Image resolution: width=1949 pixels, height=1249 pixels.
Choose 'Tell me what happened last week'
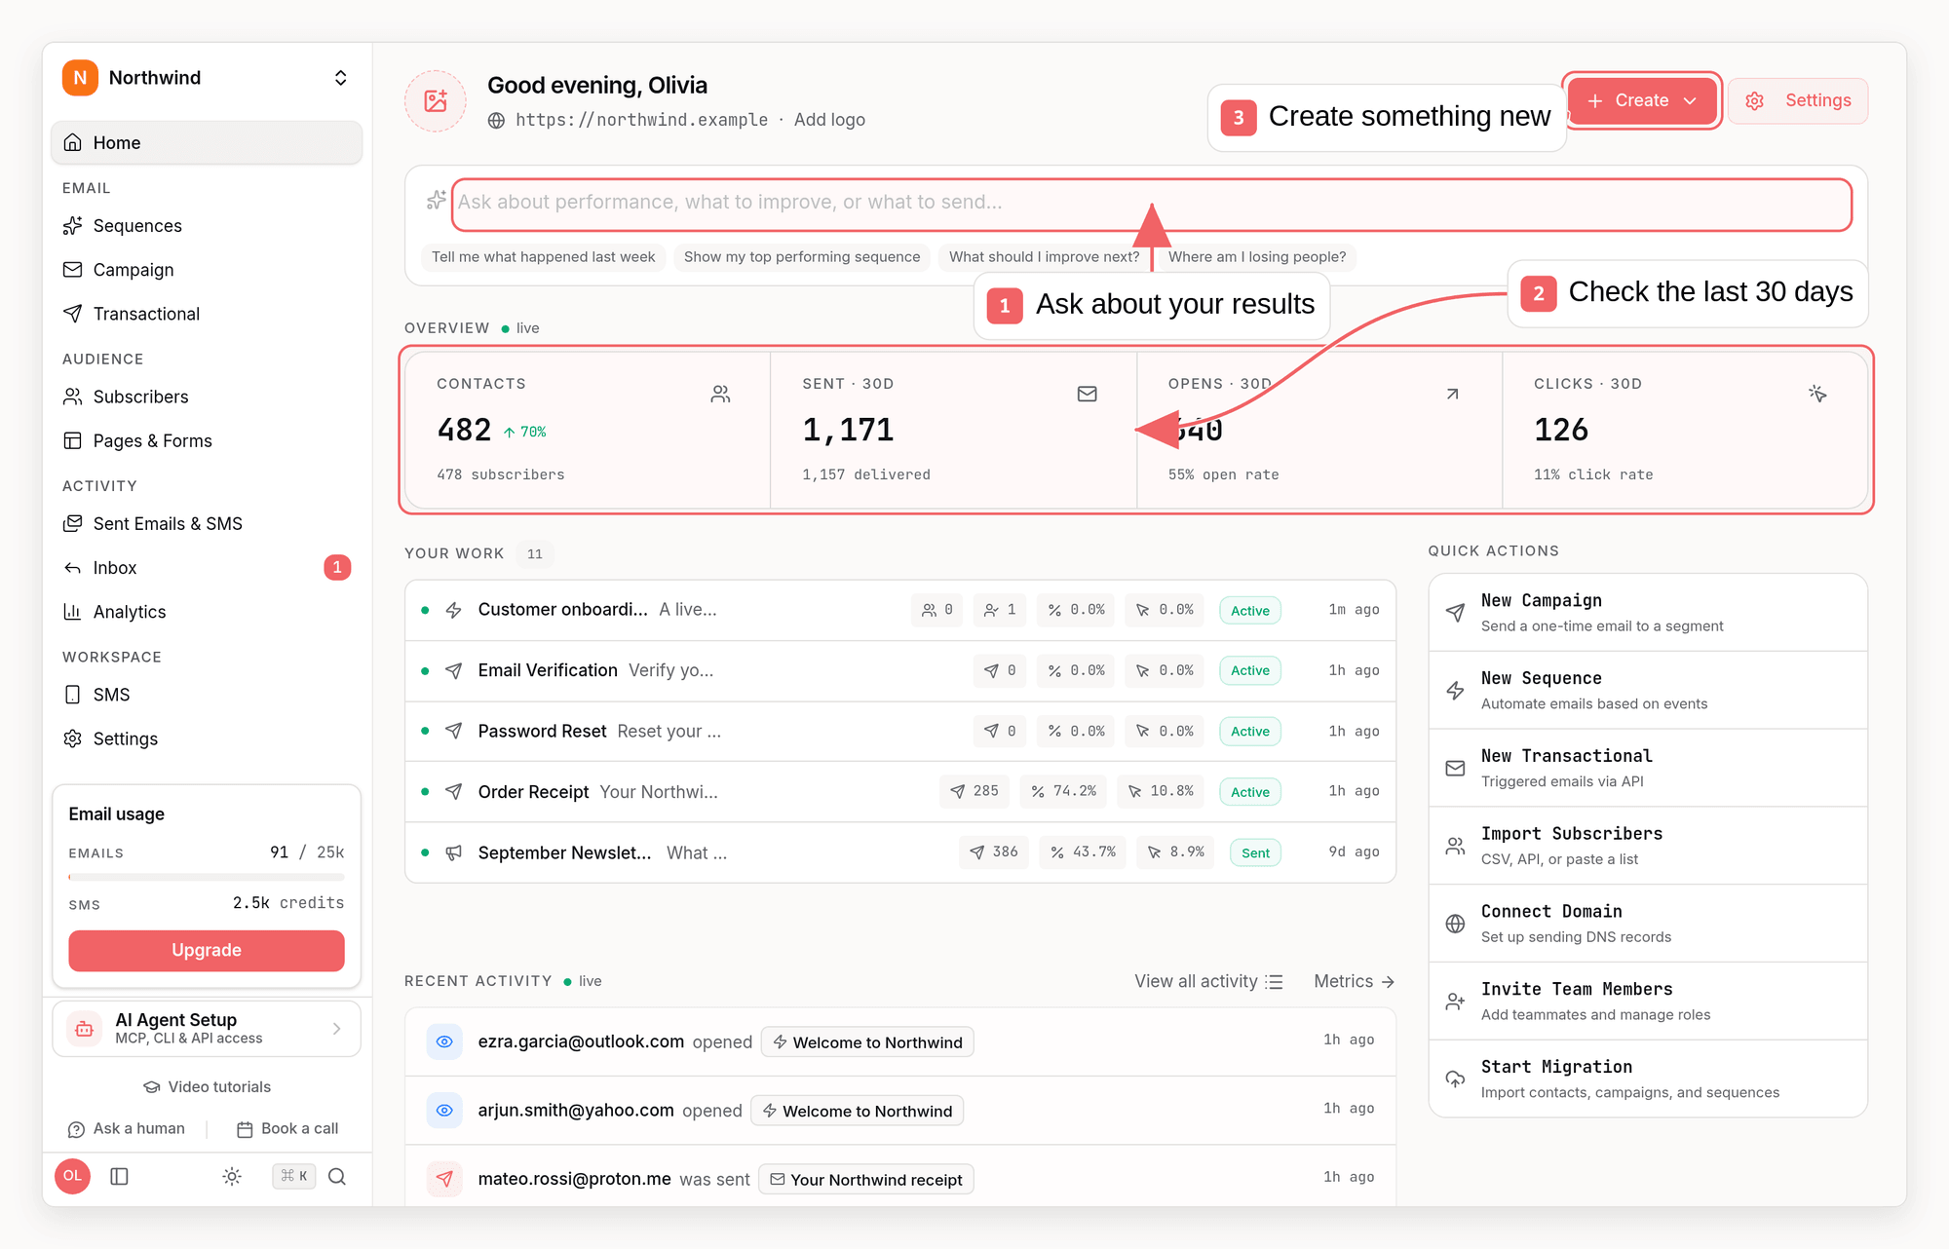coord(543,257)
